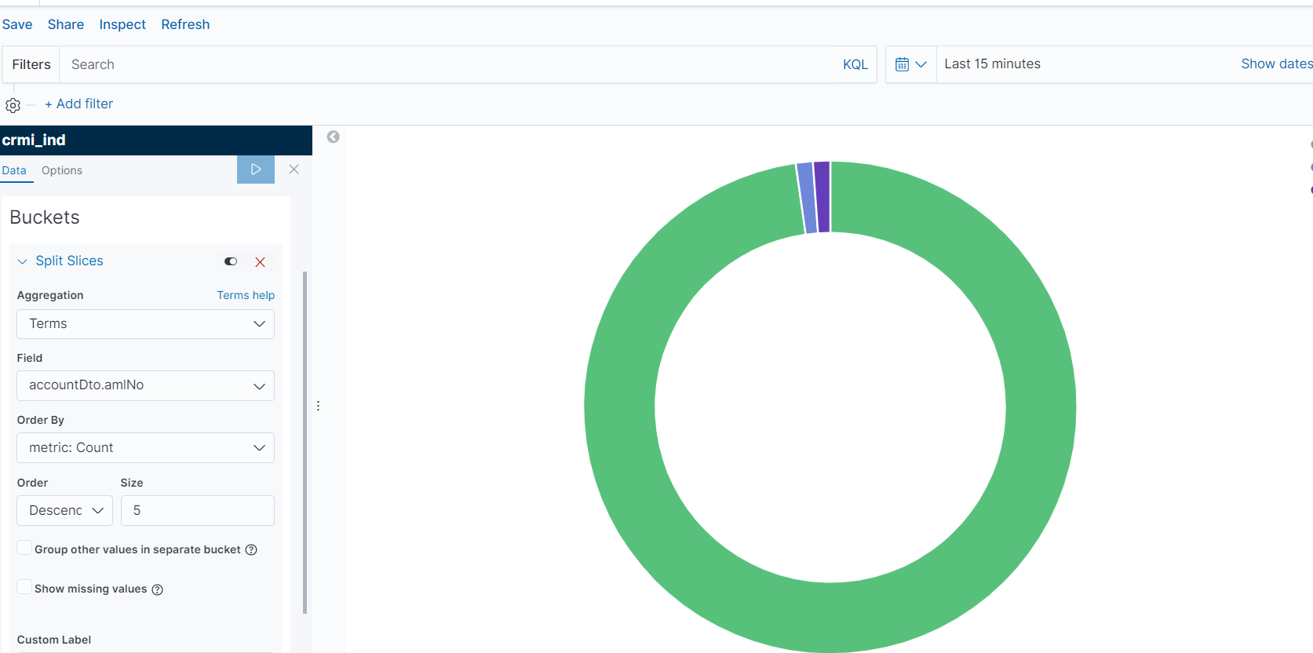Open the calendar quick time menu
This screenshot has width=1313, height=653.
pyautogui.click(x=911, y=64)
